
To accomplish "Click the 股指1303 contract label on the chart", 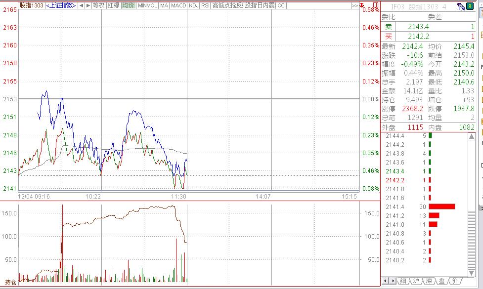I will point(32,5).
